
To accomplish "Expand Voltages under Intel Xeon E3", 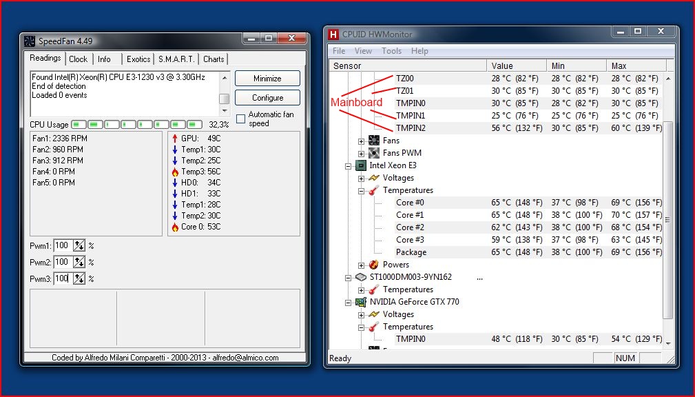I will click(x=361, y=179).
